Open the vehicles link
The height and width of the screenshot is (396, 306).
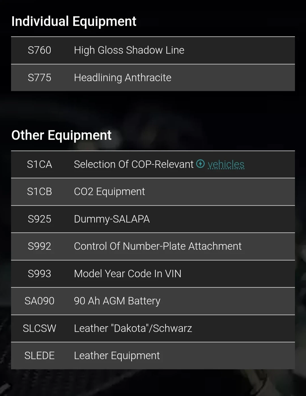click(x=226, y=164)
